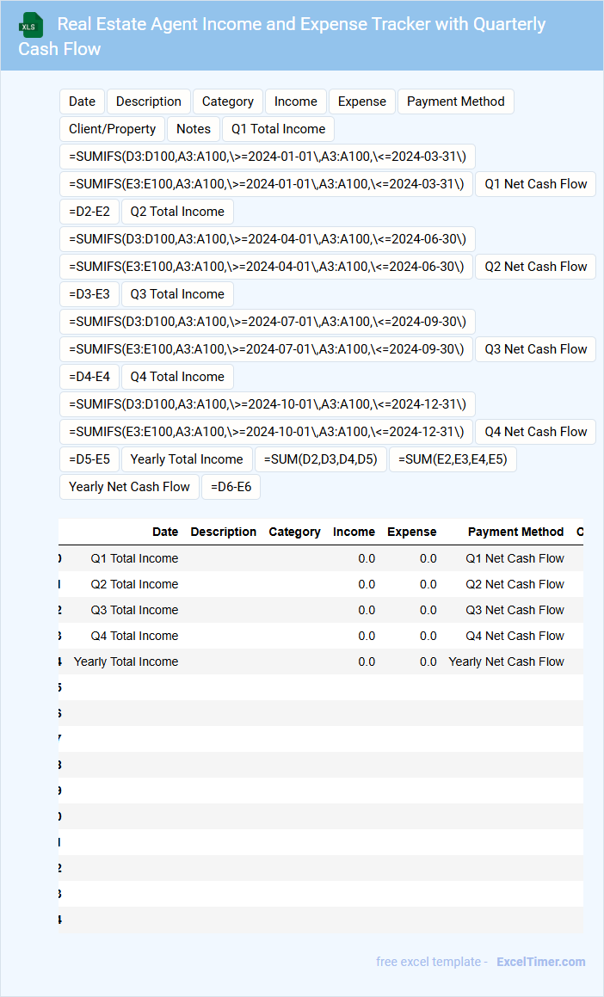The width and height of the screenshot is (604, 997).
Task: Select Yearly Total Income cell in table
Action: (x=126, y=662)
